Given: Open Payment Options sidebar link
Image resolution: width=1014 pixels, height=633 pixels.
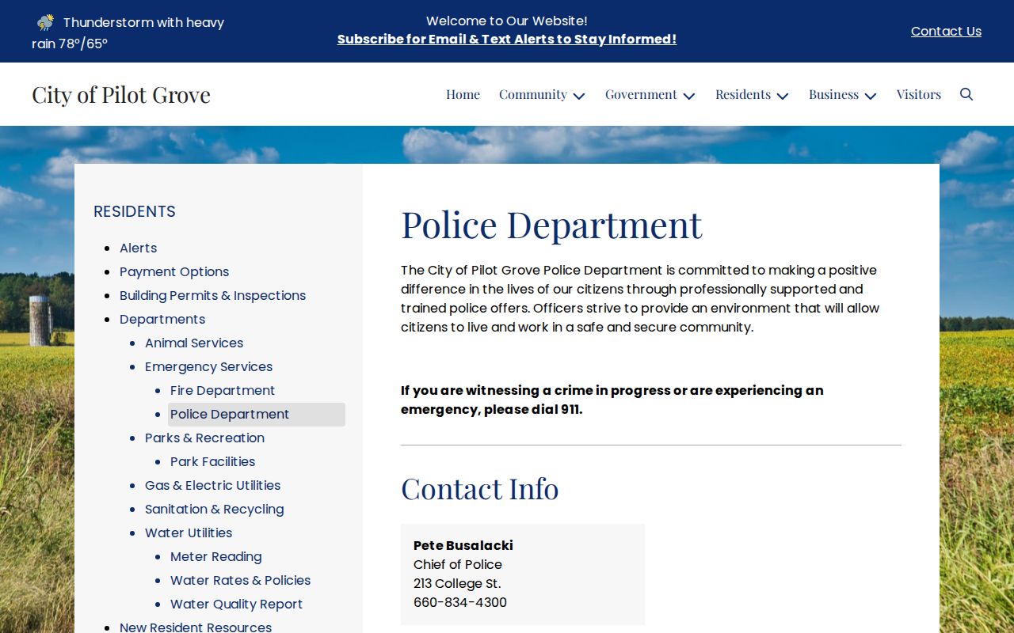Looking at the screenshot, I should (x=174, y=271).
